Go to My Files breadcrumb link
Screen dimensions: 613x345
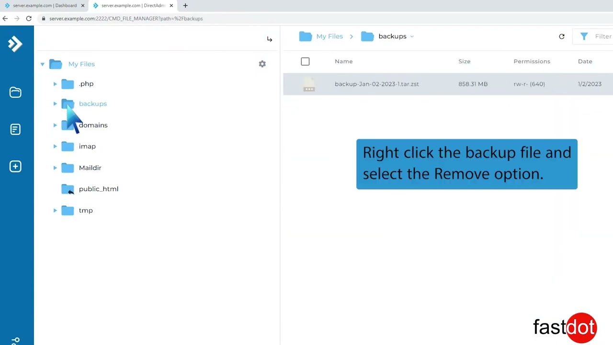point(329,36)
